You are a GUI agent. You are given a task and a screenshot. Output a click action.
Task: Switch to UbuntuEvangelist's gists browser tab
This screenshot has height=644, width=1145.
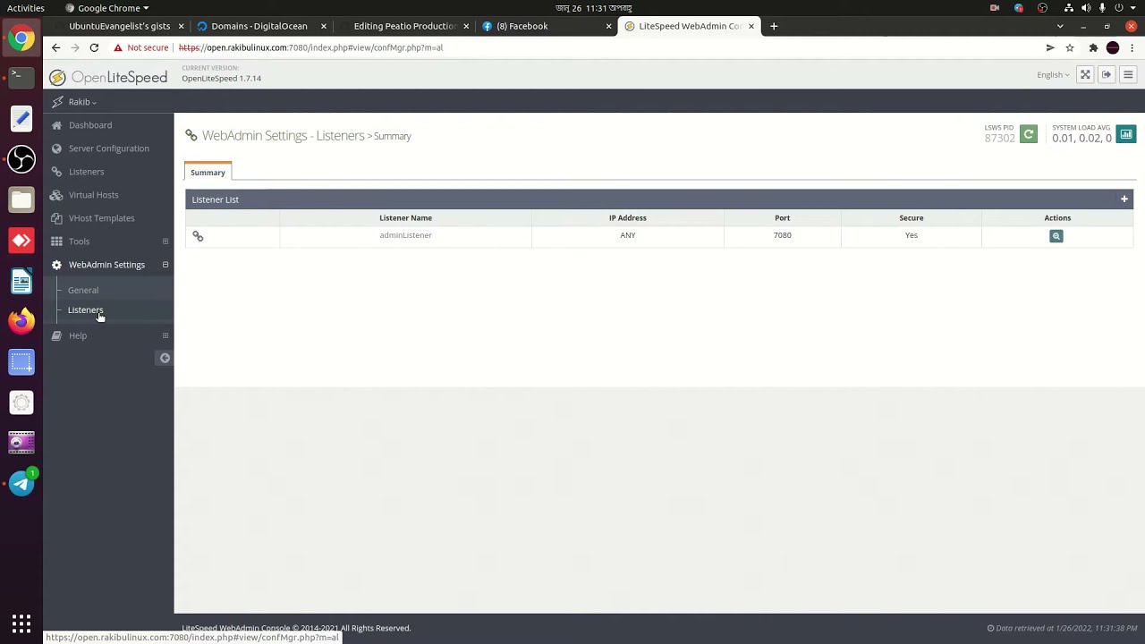click(x=117, y=26)
